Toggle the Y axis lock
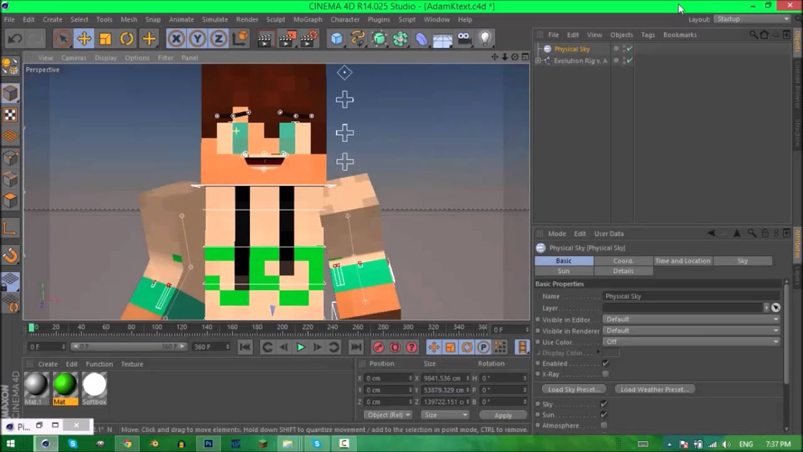 coord(198,39)
